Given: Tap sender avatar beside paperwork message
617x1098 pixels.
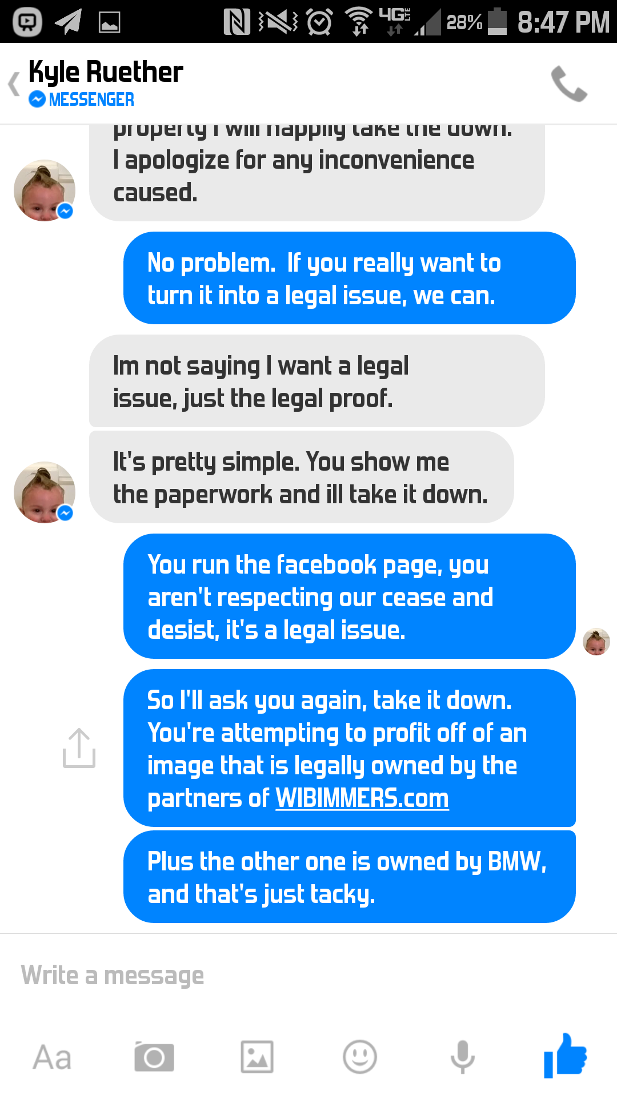Looking at the screenshot, I should (45, 492).
